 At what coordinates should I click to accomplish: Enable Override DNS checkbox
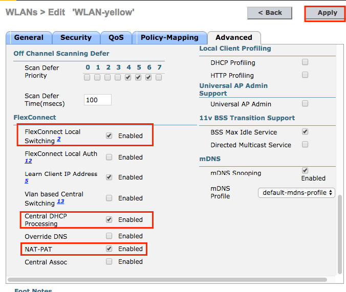[109, 236]
